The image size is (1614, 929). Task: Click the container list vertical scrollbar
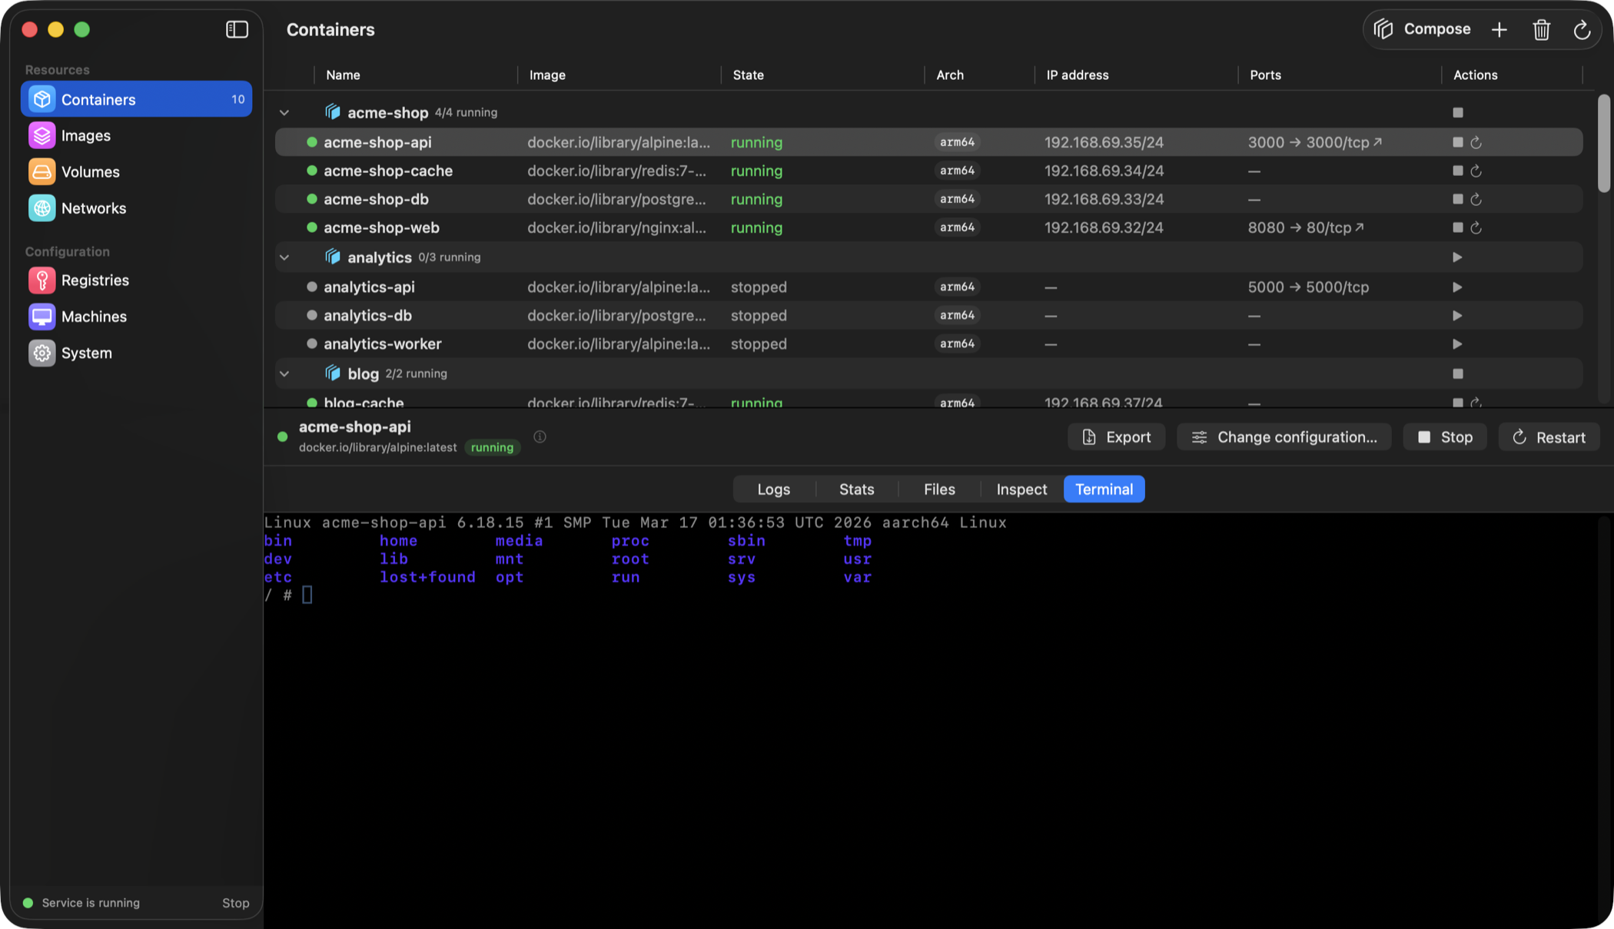pos(1603,143)
